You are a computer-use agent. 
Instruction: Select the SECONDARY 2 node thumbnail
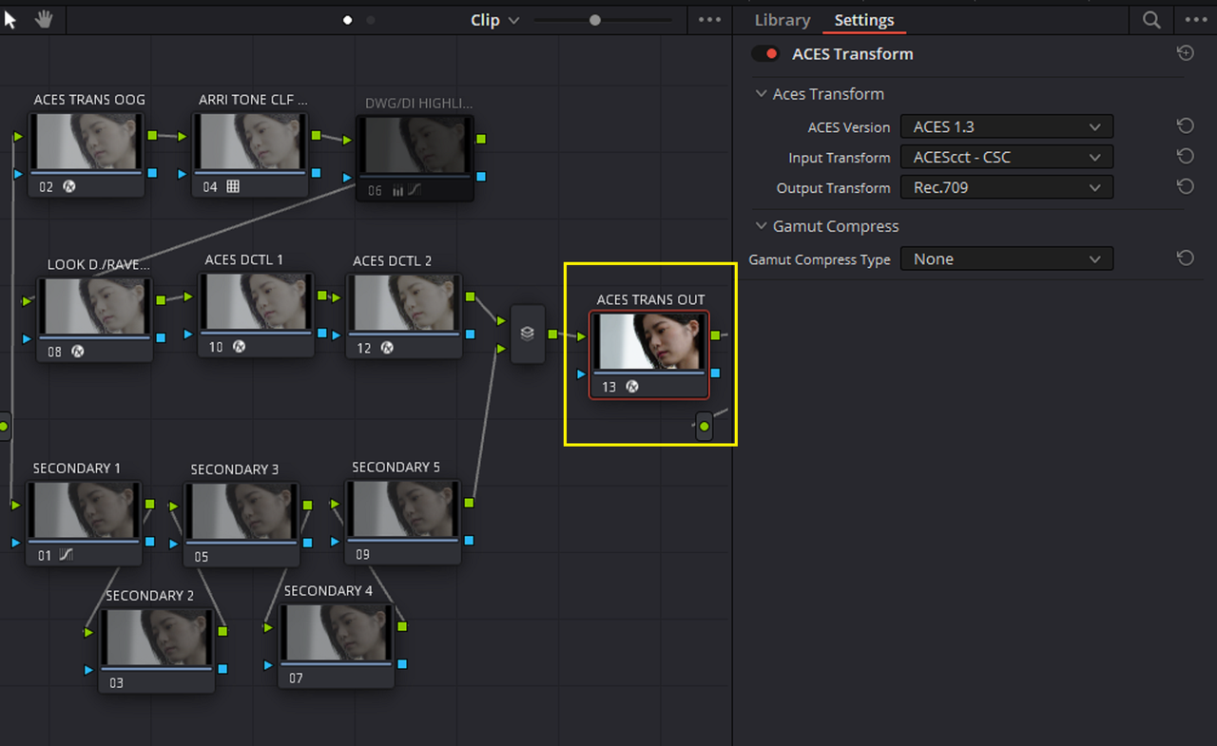[157, 638]
